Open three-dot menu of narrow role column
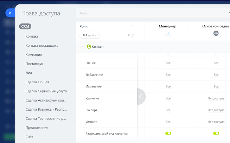 point(140,26)
